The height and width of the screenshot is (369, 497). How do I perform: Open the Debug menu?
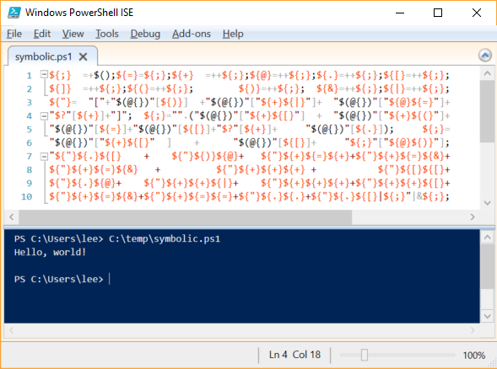pyautogui.click(x=145, y=34)
